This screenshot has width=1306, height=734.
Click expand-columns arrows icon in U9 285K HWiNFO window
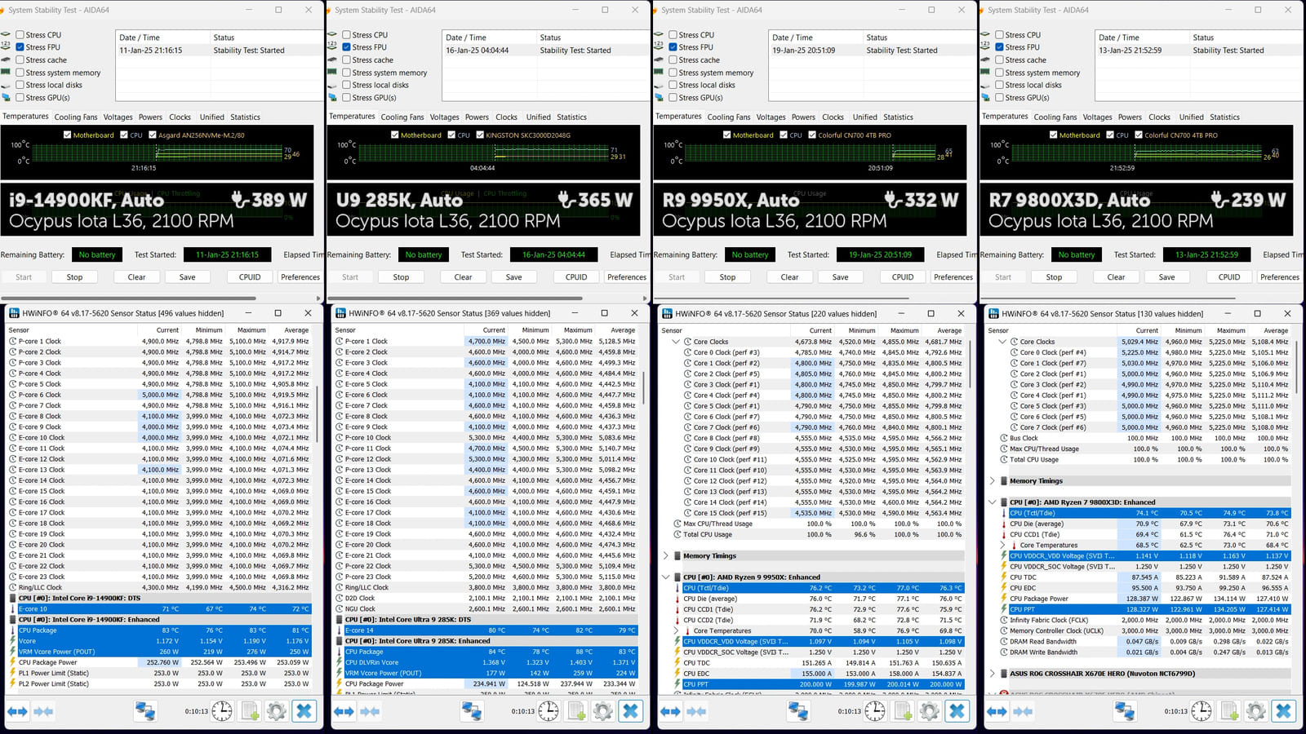[x=344, y=711]
